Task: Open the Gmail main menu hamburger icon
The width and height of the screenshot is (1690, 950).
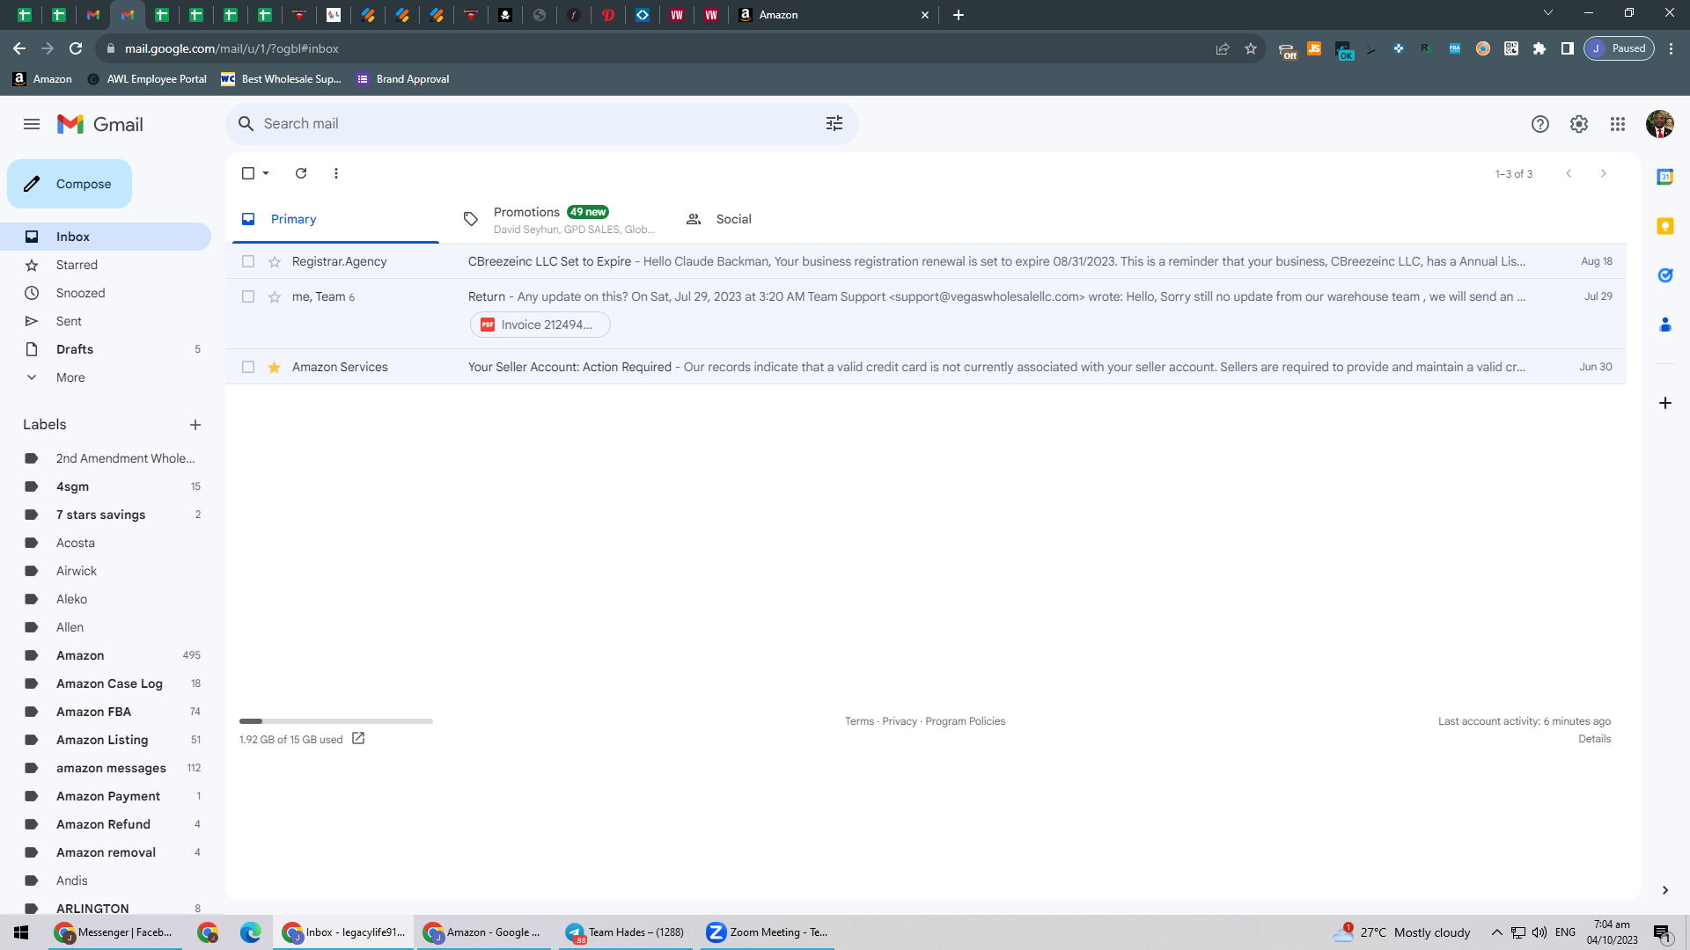Action: [x=32, y=124]
